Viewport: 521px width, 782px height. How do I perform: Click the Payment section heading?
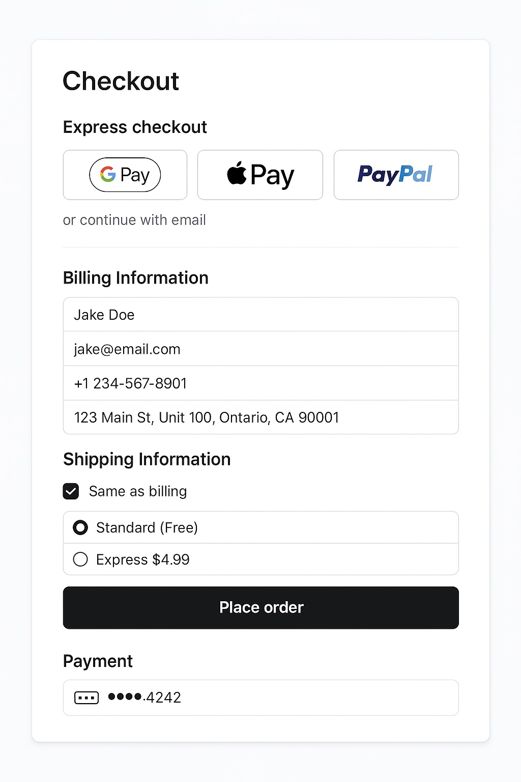pos(98,661)
